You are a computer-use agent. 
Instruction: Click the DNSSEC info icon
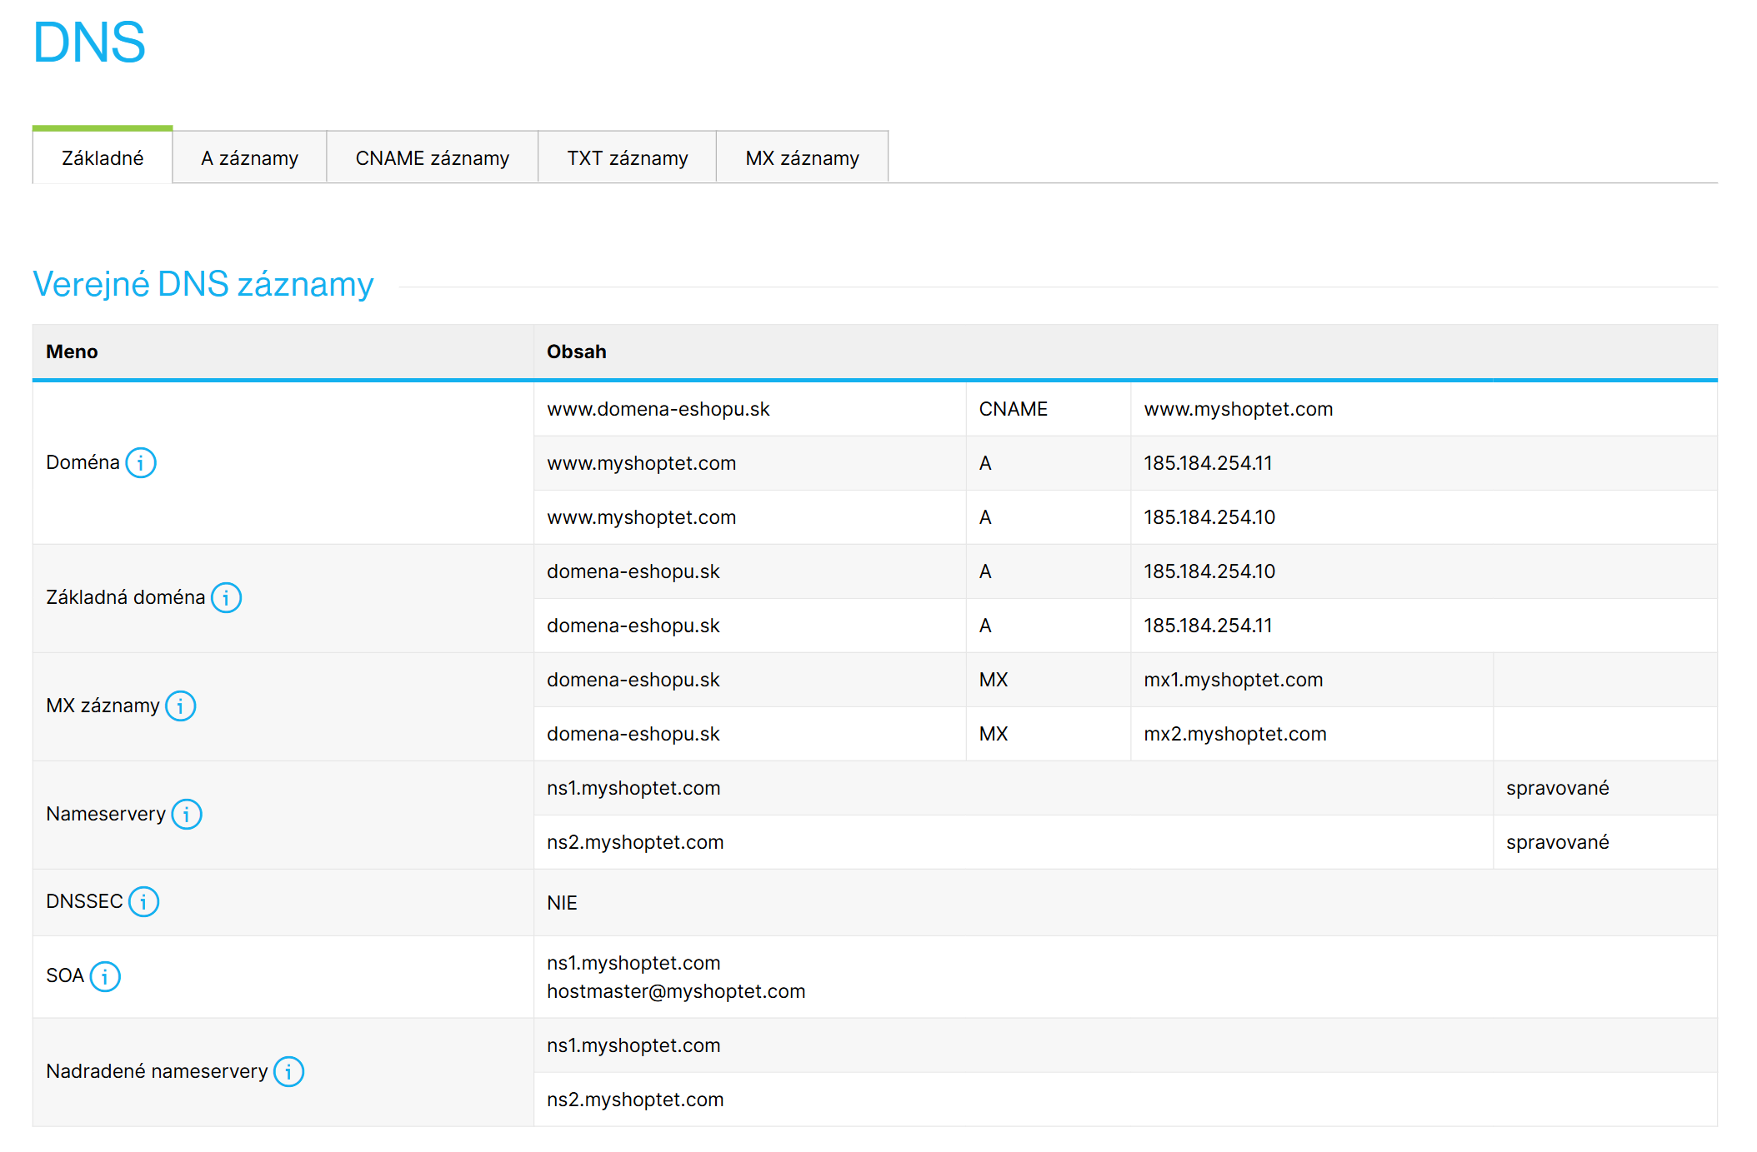[143, 901]
